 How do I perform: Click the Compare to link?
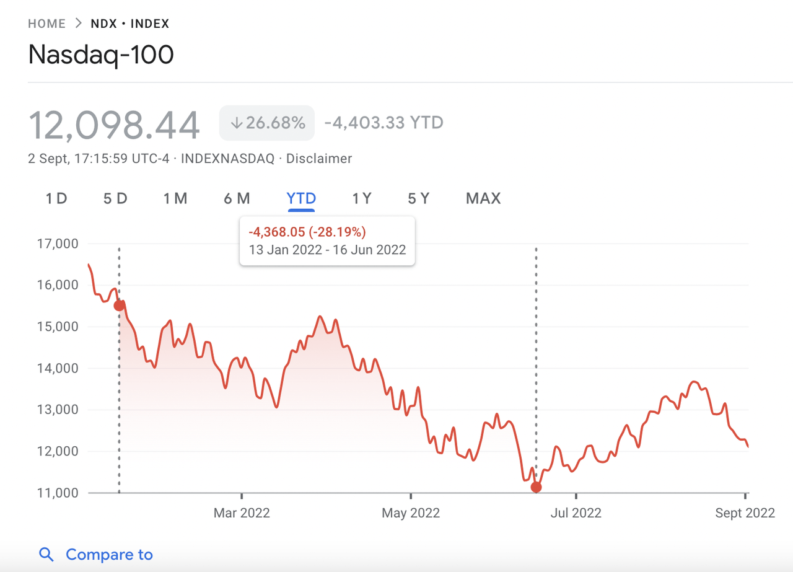pyautogui.click(x=109, y=555)
